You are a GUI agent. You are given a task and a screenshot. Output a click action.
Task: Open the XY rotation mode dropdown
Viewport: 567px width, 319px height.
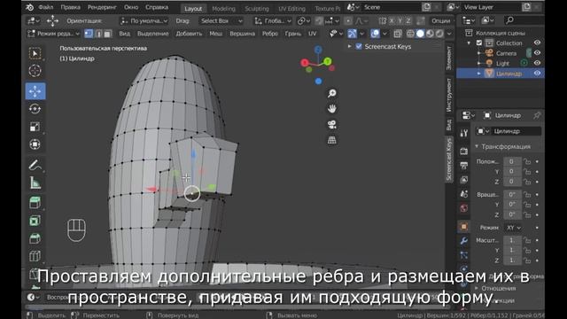tap(514, 228)
